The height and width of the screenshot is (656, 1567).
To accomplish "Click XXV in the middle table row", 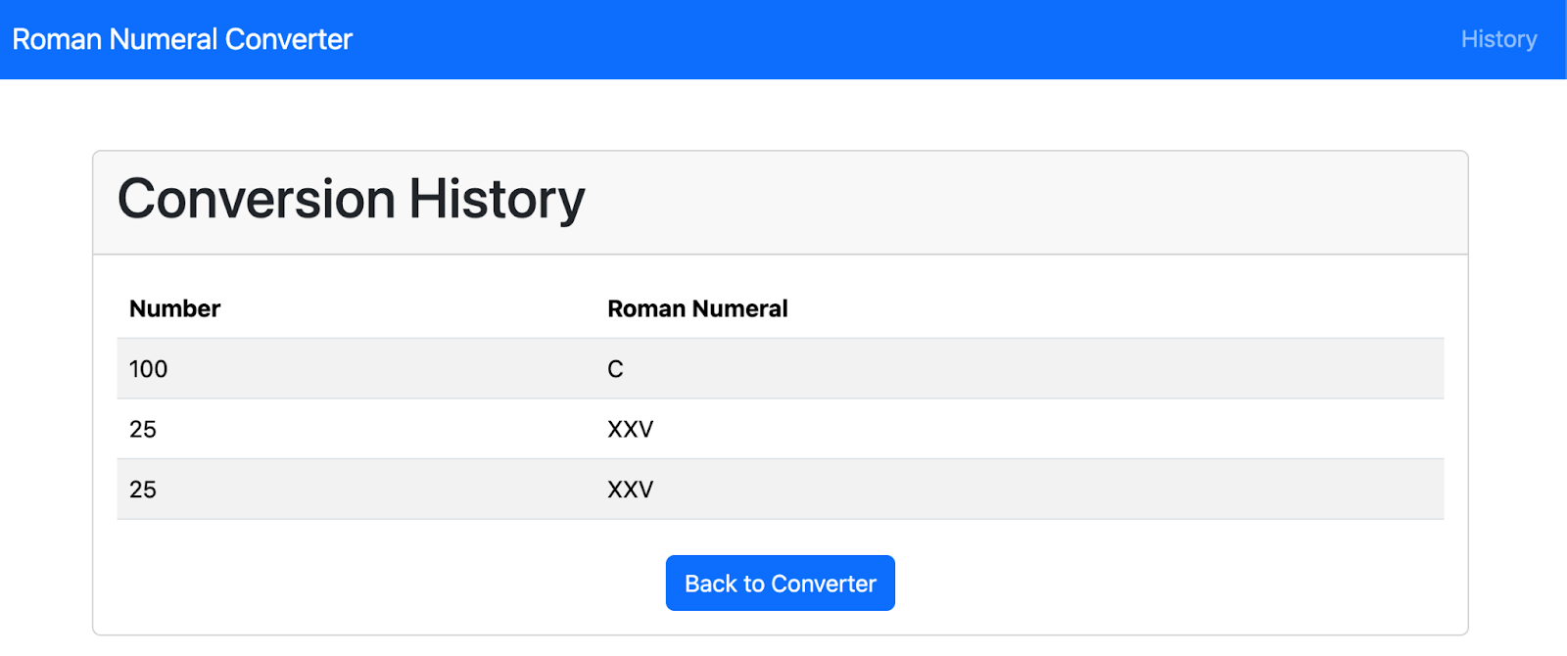I will point(630,429).
